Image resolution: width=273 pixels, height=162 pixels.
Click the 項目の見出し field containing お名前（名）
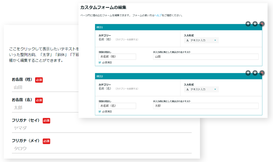[117, 106]
